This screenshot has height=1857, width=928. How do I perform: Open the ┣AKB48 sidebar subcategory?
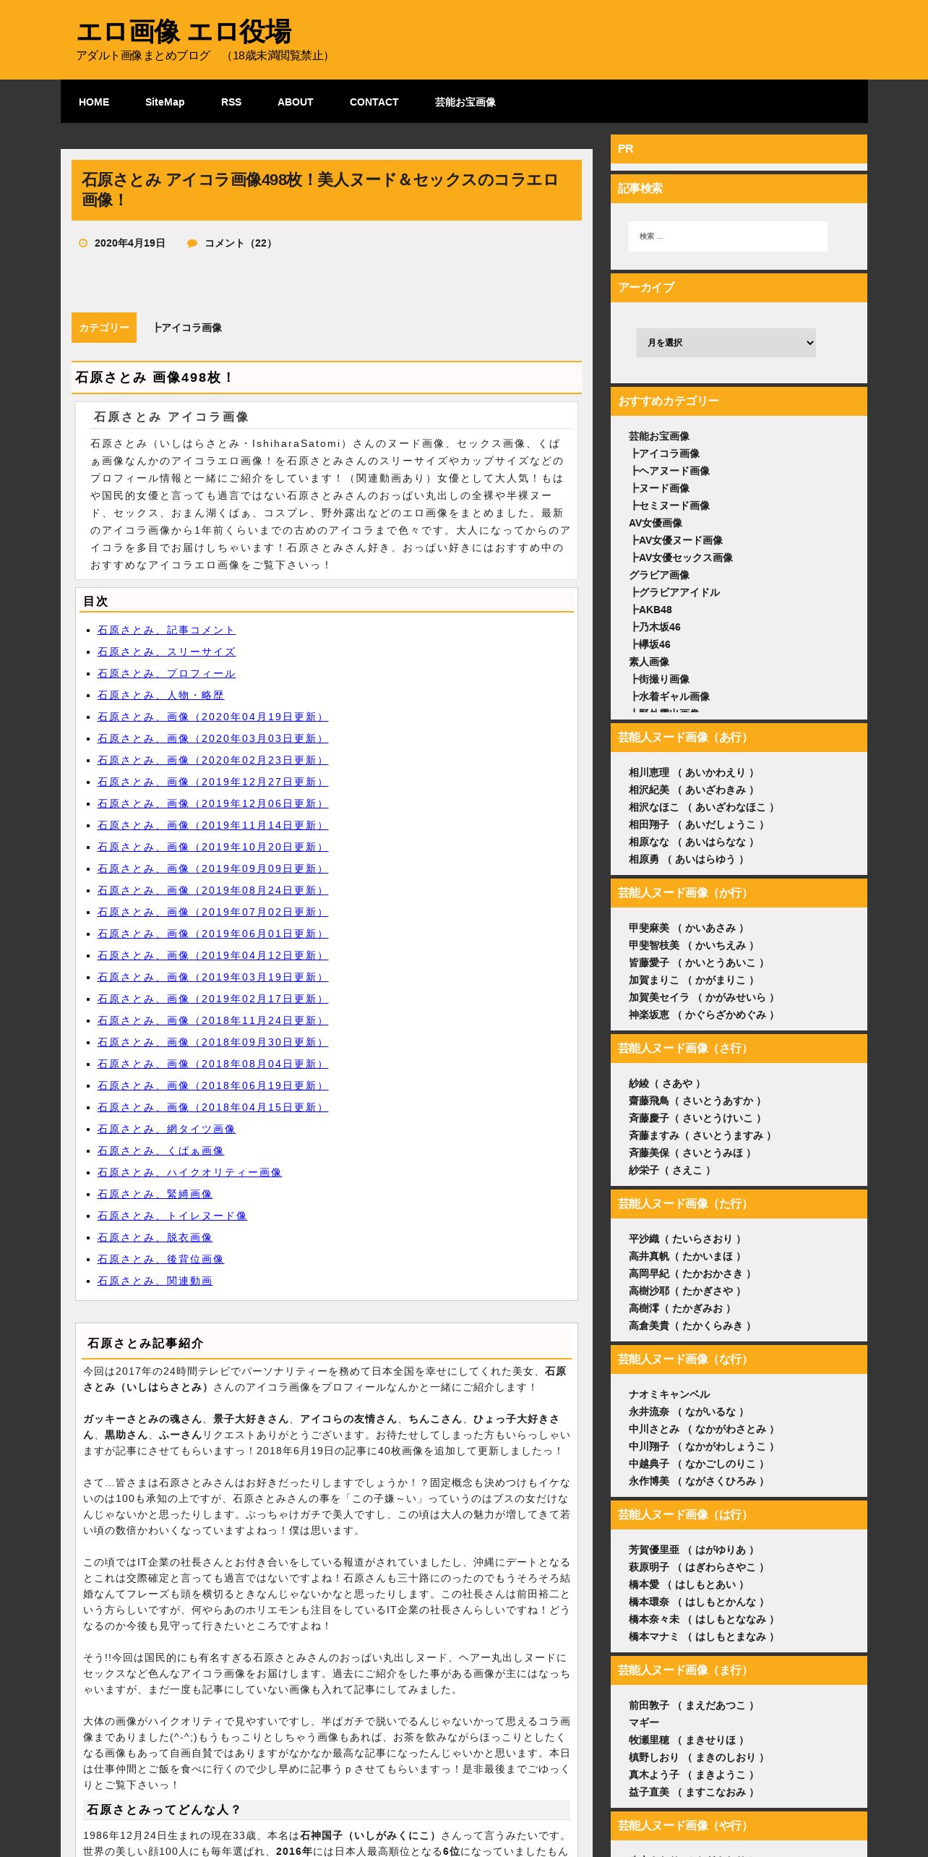point(651,610)
